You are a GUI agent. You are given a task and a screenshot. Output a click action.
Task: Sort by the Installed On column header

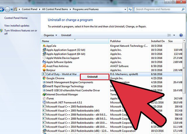coord(158,41)
